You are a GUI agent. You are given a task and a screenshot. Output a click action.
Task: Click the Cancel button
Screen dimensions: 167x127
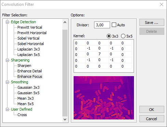point(152,119)
